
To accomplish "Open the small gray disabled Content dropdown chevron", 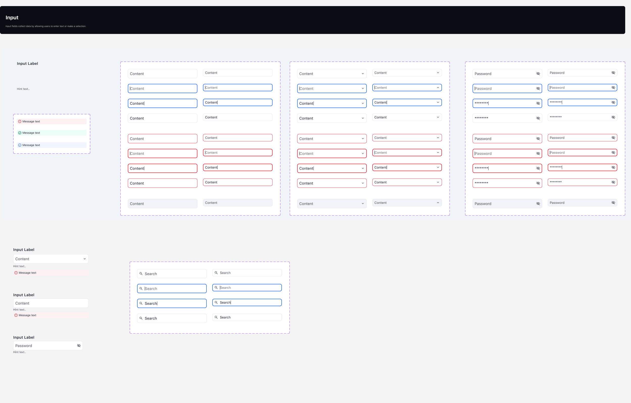I will tap(438, 203).
